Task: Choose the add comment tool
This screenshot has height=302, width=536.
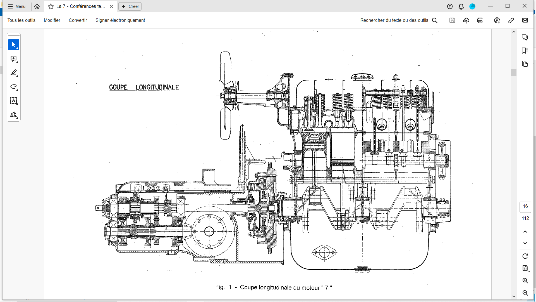Action: (14, 59)
